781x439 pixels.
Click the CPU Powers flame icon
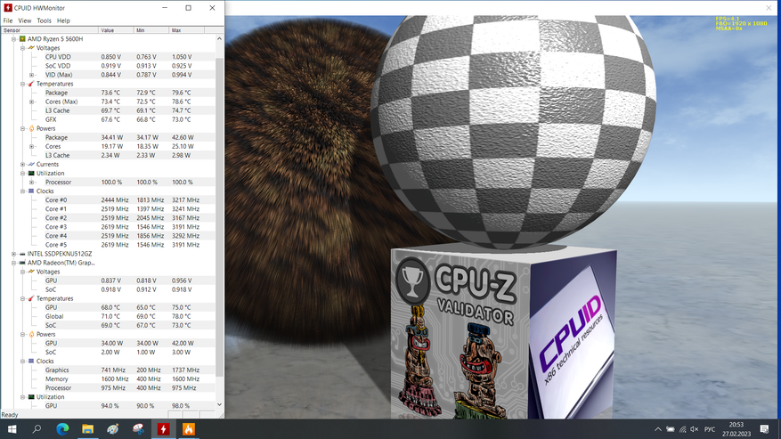point(31,128)
